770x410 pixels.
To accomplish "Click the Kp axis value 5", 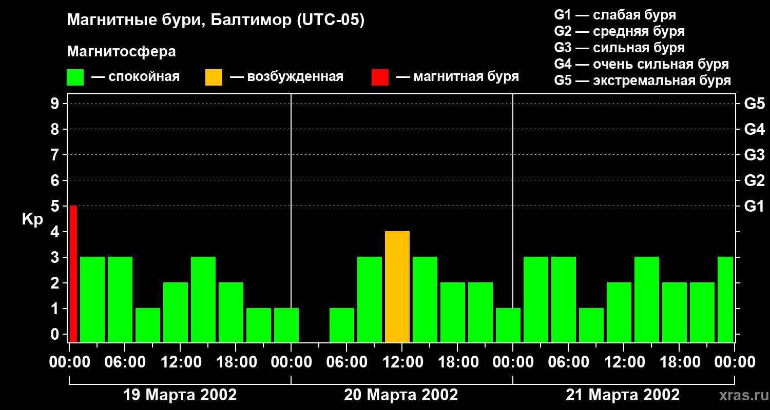I will 55,206.
